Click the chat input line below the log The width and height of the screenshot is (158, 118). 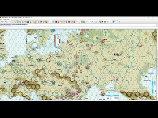click(x=78, y=28)
